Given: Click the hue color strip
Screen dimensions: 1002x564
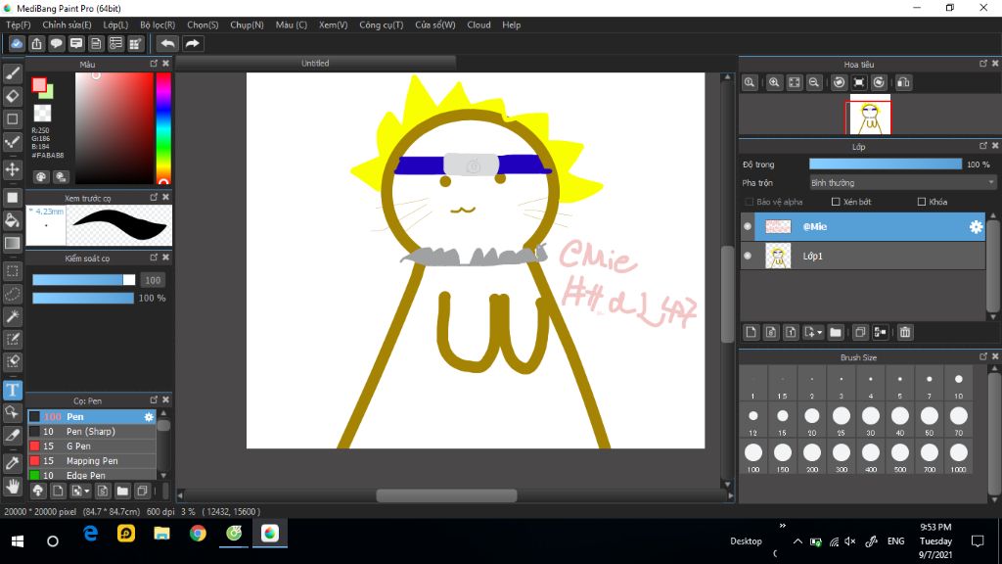Looking at the screenshot, I should coord(163,128).
